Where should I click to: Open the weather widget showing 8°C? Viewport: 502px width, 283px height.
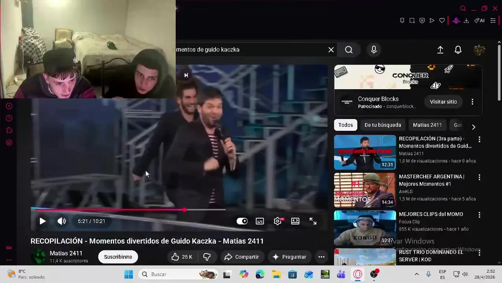[27, 274]
